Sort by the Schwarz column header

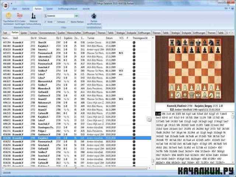point(42,38)
